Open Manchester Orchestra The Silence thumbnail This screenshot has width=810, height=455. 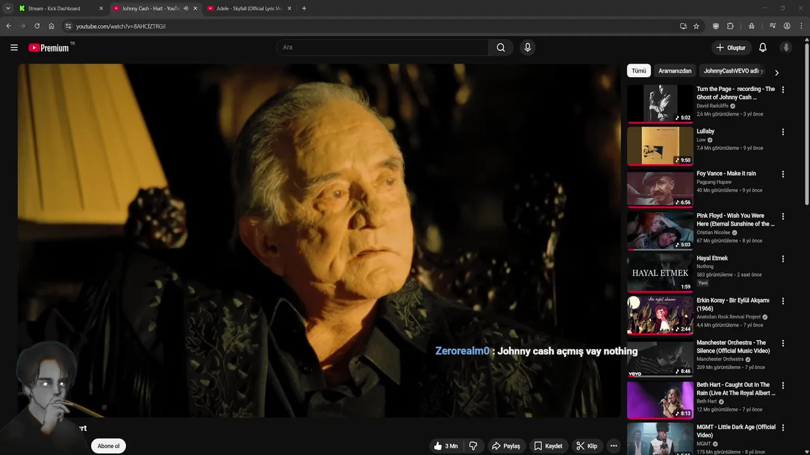click(x=660, y=358)
